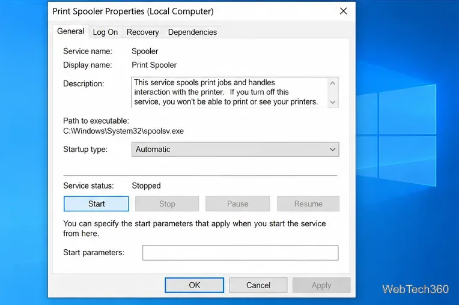Focus the Start parameters input field

pyautogui.click(x=240, y=253)
